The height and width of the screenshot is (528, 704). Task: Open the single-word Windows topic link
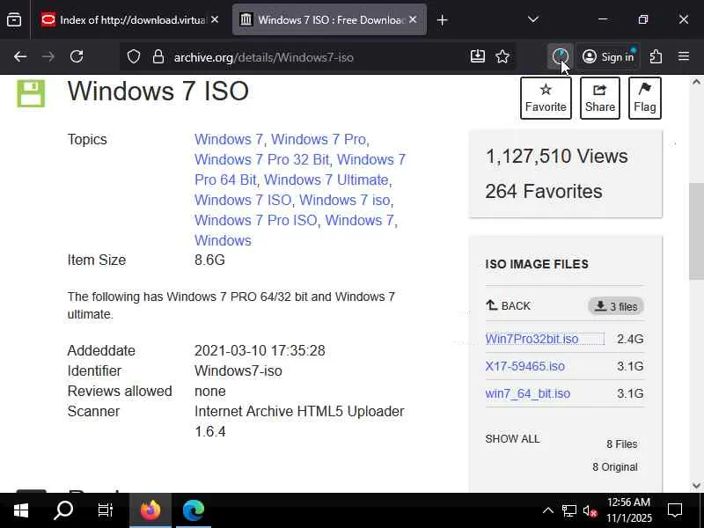[x=223, y=240]
